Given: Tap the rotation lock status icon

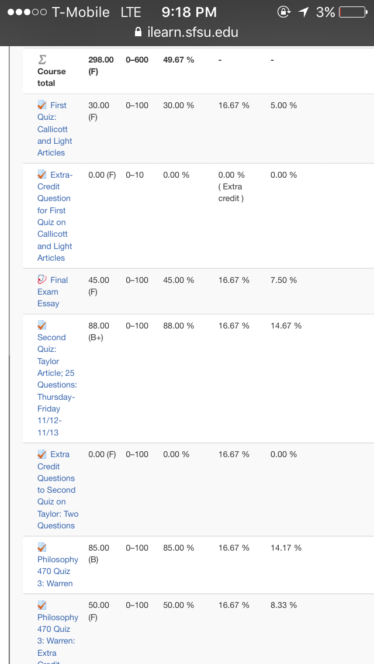Looking at the screenshot, I should click(x=283, y=12).
